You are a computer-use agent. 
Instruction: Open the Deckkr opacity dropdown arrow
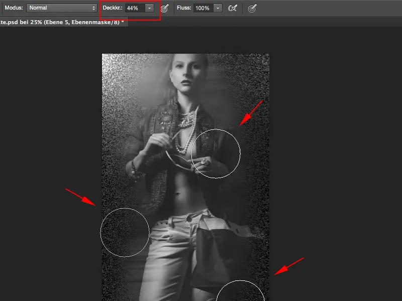tap(148, 8)
